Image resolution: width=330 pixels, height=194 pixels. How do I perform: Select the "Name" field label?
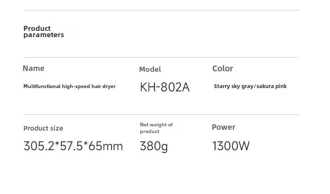tap(33, 68)
